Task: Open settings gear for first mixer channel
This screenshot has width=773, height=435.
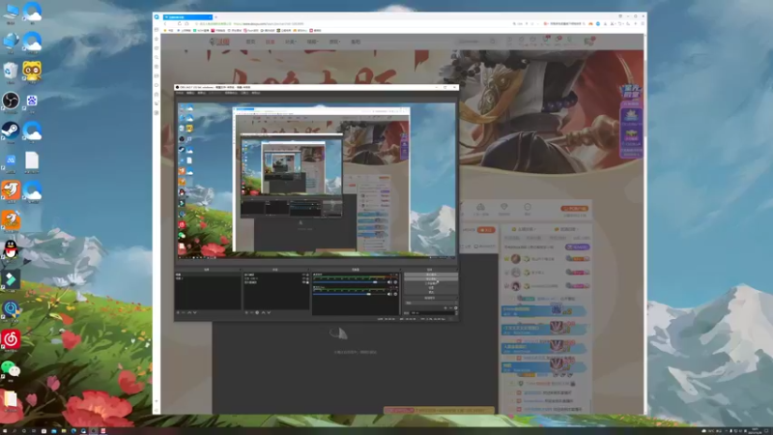Action: pyautogui.click(x=395, y=282)
